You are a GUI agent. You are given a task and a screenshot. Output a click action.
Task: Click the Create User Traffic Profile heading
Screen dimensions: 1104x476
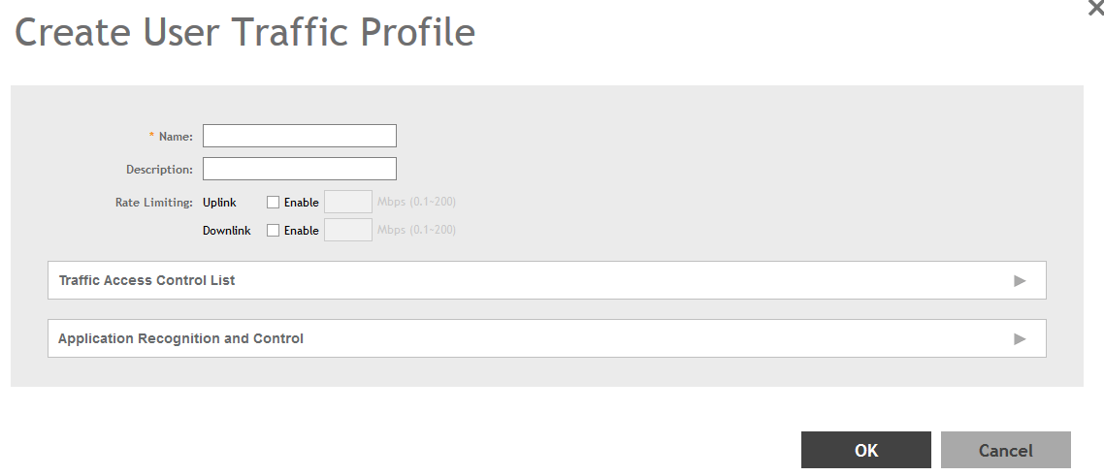244,33
